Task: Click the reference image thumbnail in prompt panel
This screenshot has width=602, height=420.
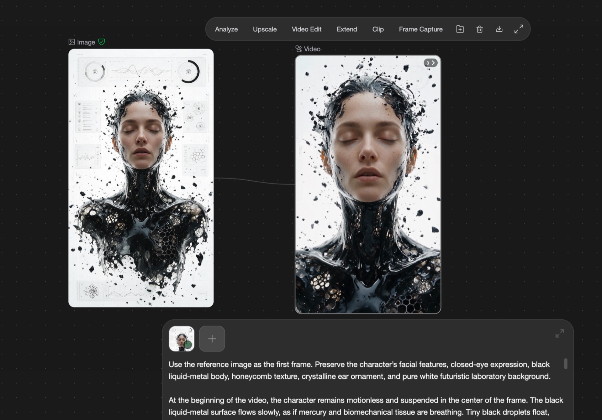Action: click(182, 339)
